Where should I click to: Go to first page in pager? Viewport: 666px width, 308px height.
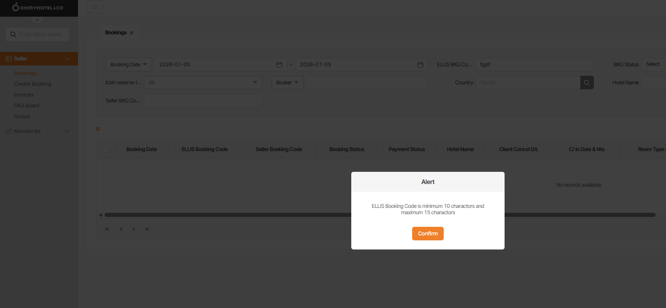(107, 229)
